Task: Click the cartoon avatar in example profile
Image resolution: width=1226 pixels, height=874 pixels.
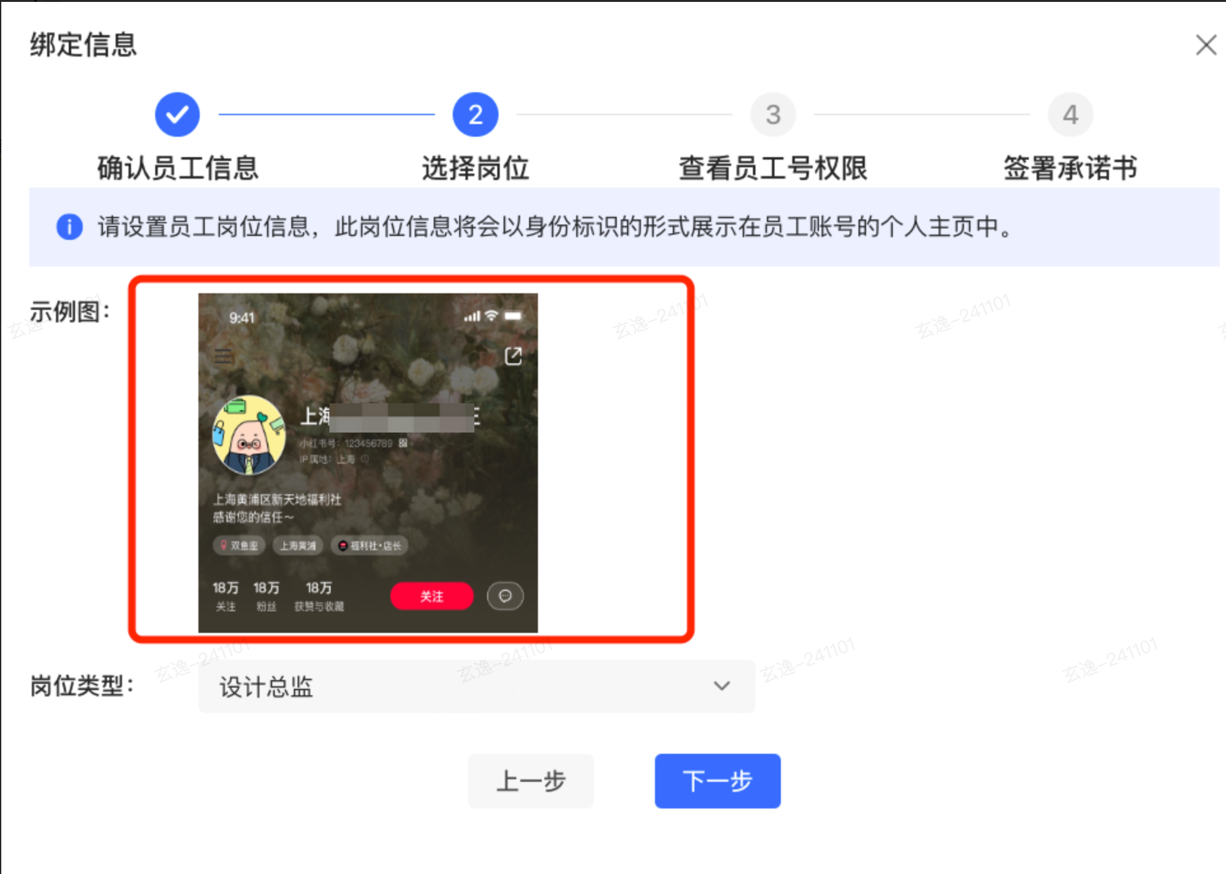Action: point(249,436)
